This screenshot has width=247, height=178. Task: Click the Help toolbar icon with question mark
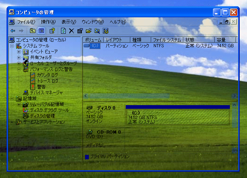(x=52, y=31)
